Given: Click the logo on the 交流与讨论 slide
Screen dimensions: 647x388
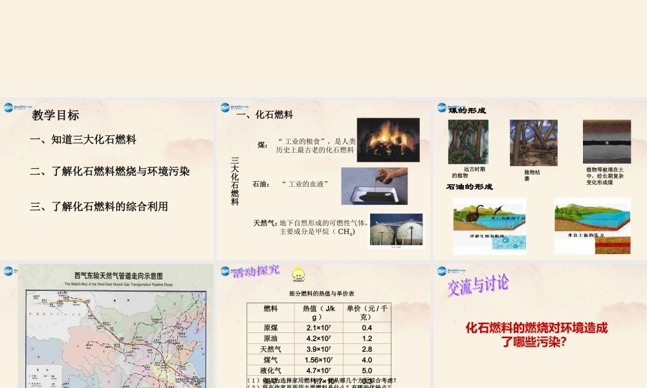Looking at the screenshot, I should [451, 270].
